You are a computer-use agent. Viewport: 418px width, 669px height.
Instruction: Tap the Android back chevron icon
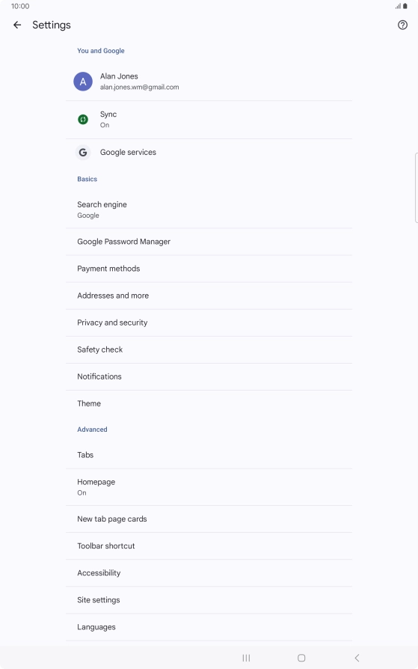click(357, 658)
